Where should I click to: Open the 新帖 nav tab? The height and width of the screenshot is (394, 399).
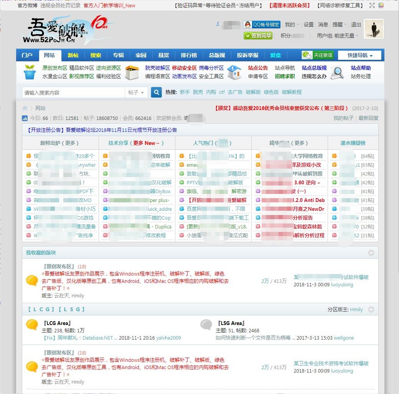[73, 55]
